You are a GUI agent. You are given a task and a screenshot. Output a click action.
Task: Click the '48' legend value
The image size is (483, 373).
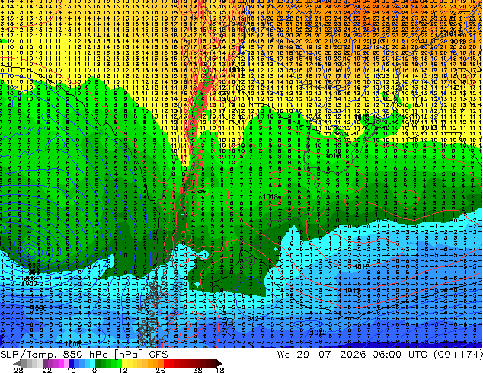coord(219,370)
